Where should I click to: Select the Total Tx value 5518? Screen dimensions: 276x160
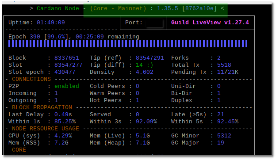click(x=224, y=65)
